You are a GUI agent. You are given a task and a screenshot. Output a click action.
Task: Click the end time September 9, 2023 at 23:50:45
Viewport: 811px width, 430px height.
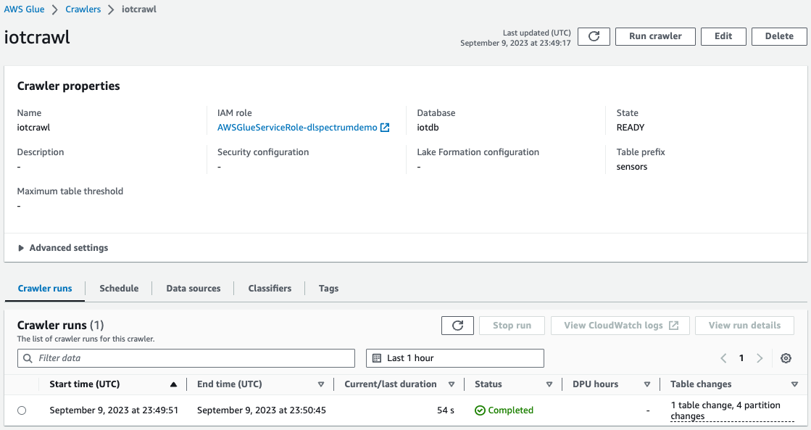coord(261,410)
